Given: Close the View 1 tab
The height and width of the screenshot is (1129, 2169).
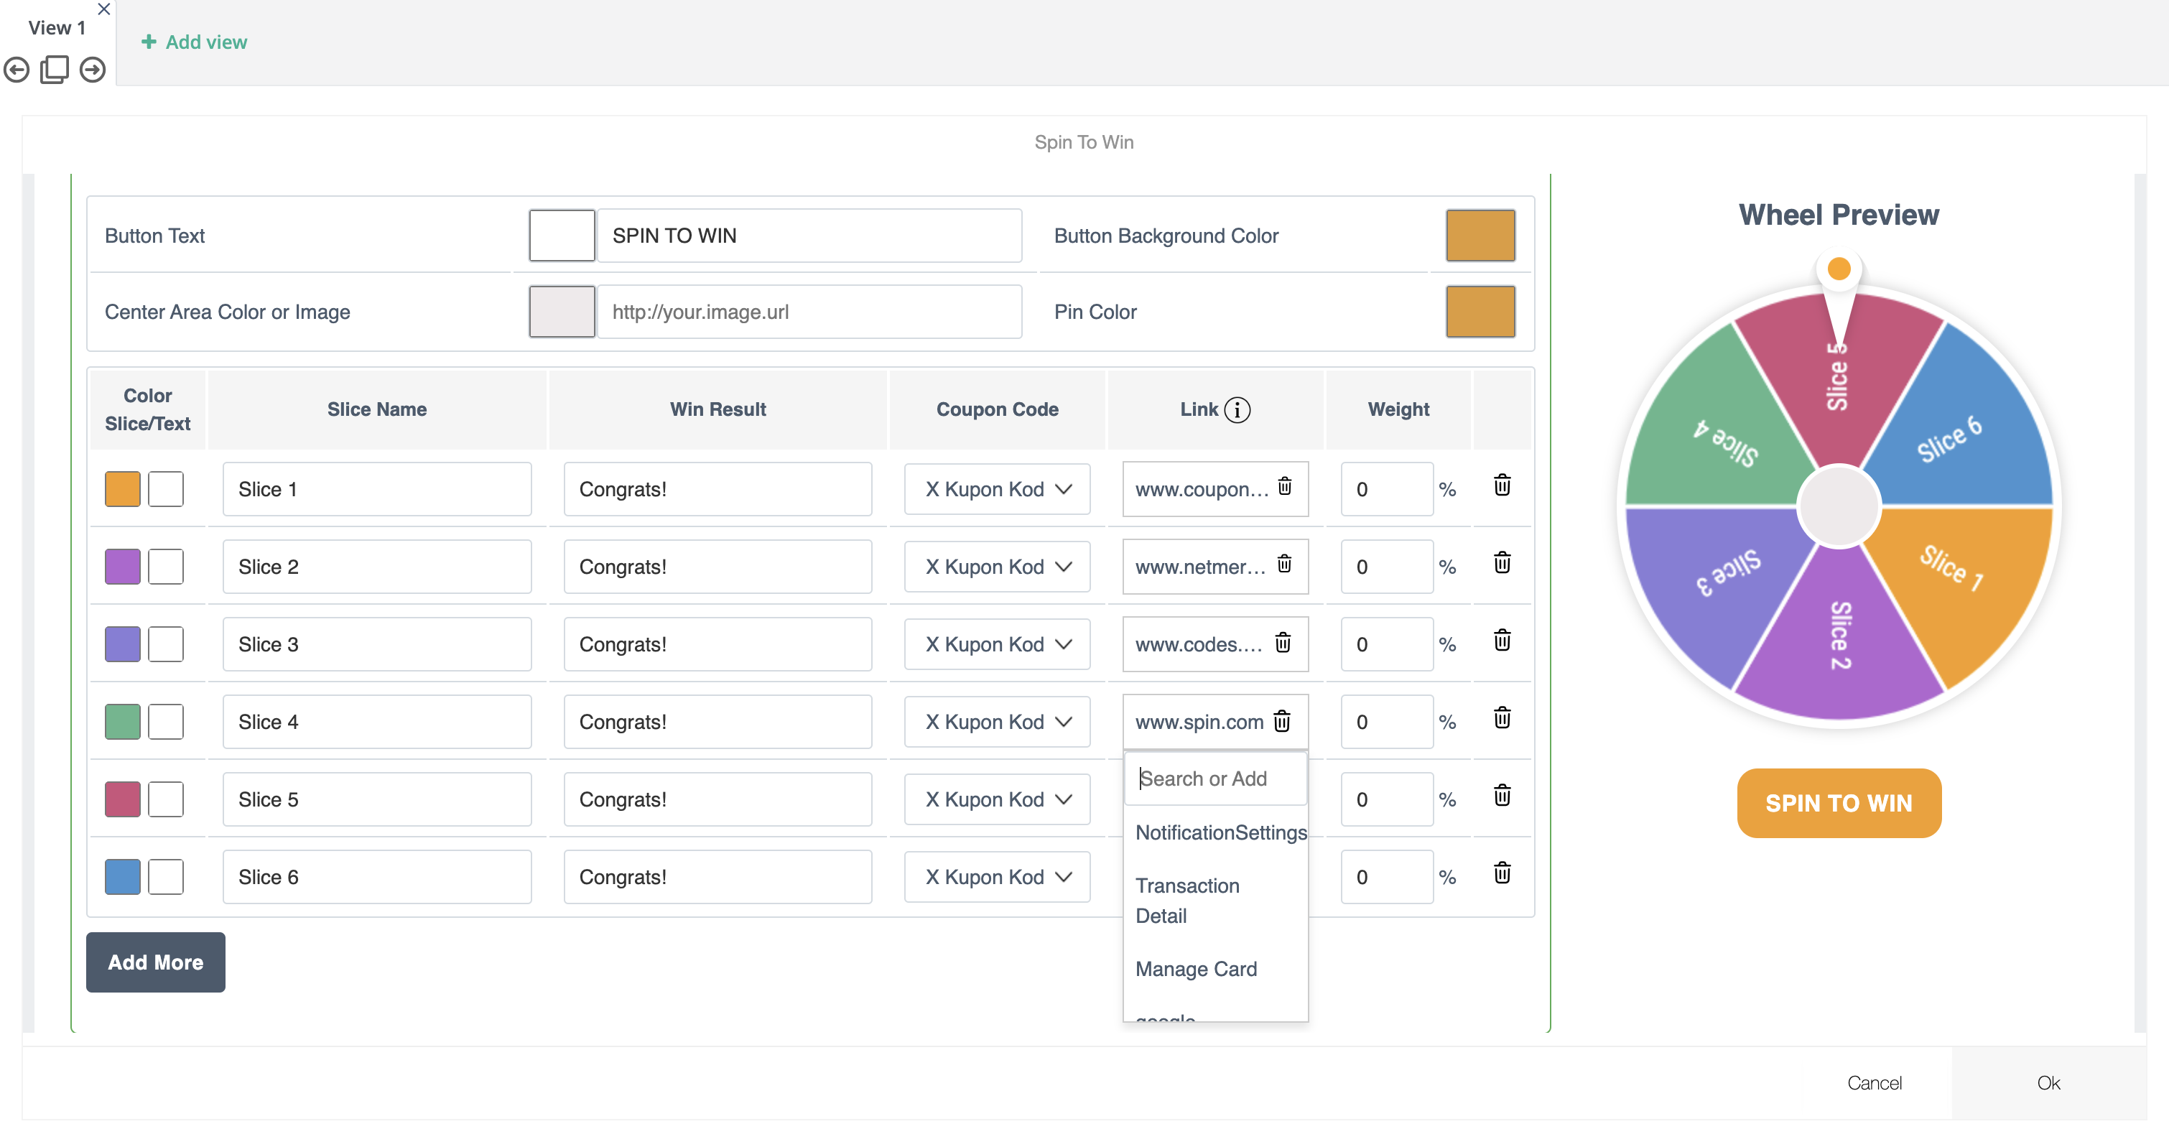Looking at the screenshot, I should tap(103, 9).
